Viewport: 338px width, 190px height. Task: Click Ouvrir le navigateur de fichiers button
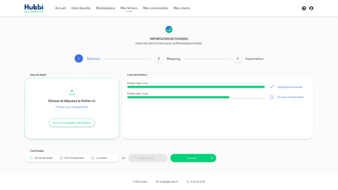[x=72, y=123]
